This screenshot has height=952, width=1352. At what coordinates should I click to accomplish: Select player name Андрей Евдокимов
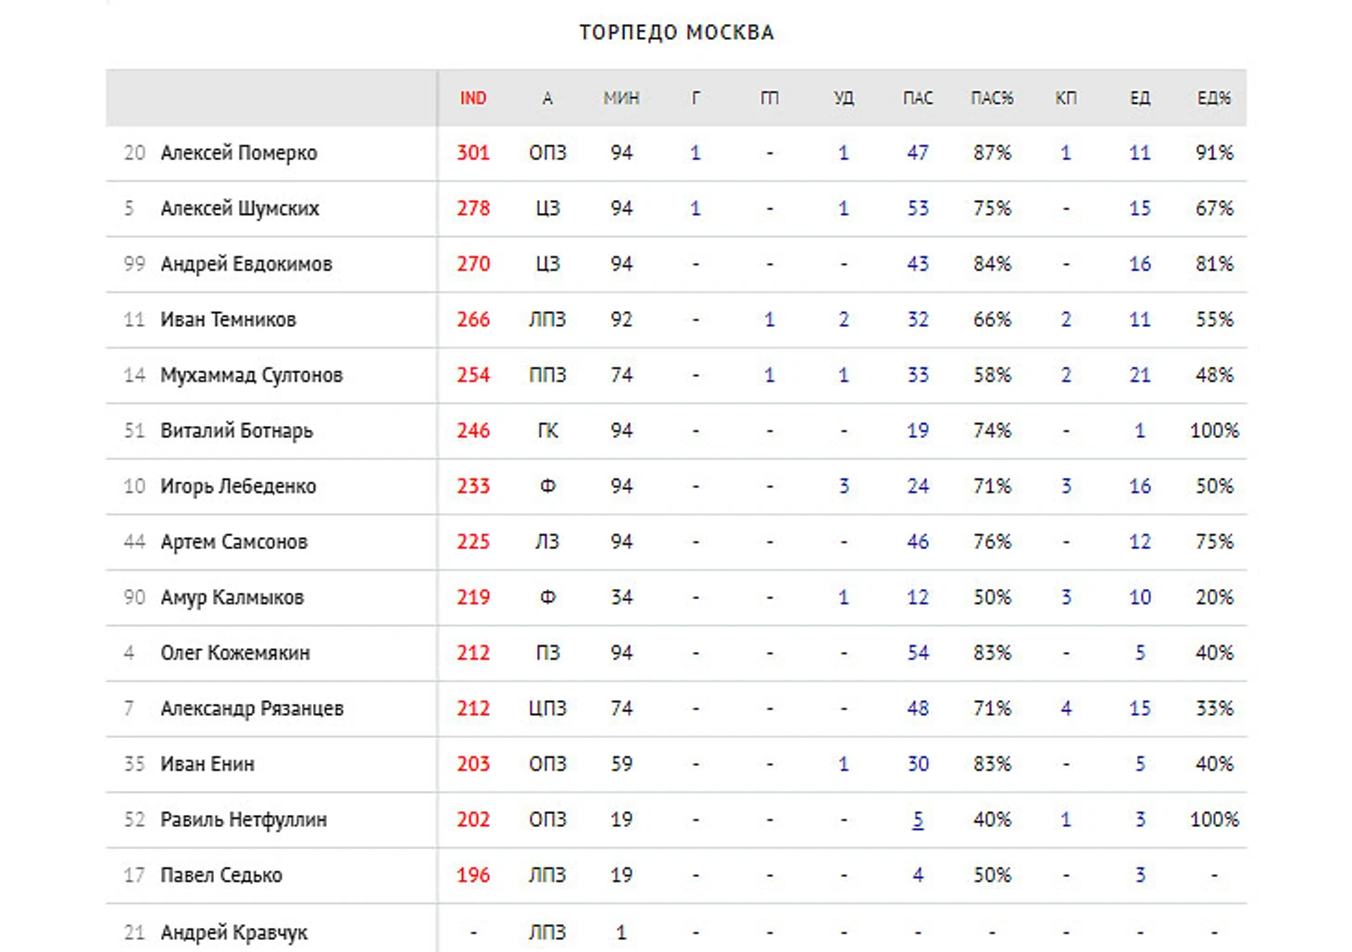point(246,264)
